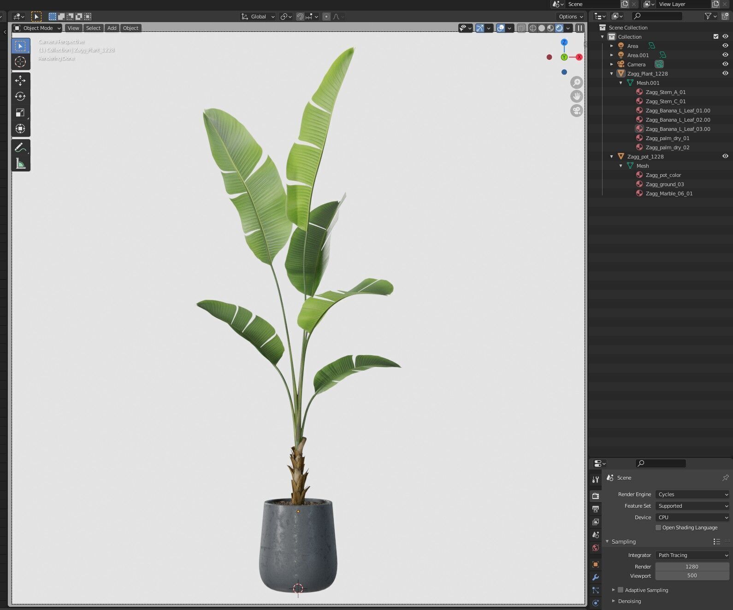Switch to solid viewport shading
This screenshot has height=610, width=733.
542,28
